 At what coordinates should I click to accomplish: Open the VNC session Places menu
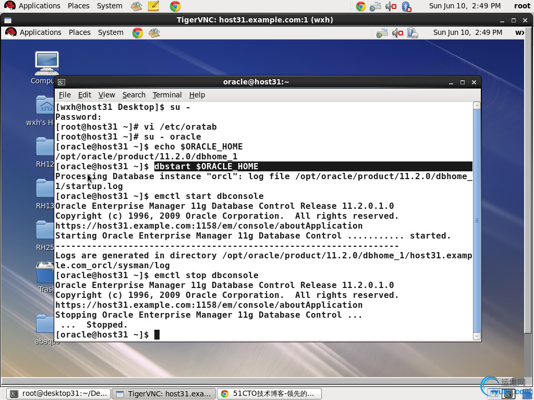point(80,32)
